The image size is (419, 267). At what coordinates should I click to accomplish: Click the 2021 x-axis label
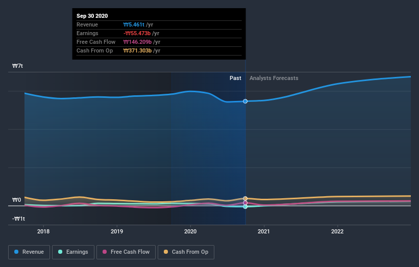(x=264, y=231)
